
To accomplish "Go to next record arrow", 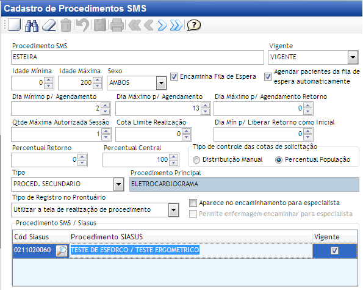I will 162,25.
